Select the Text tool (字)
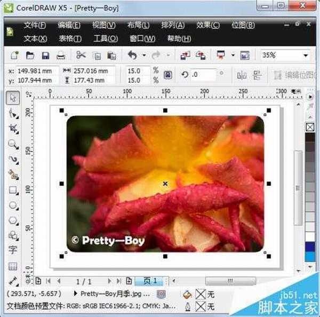Viewport: 320px width, 317px height. (x=13, y=250)
